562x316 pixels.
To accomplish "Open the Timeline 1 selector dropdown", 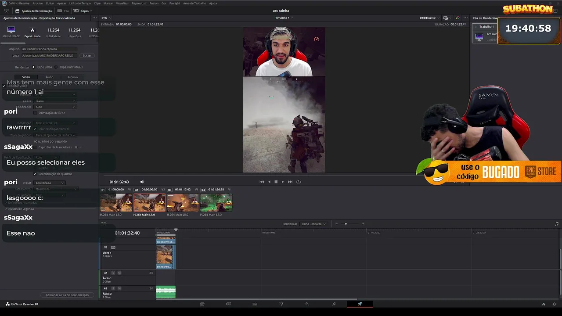I will pos(284,18).
